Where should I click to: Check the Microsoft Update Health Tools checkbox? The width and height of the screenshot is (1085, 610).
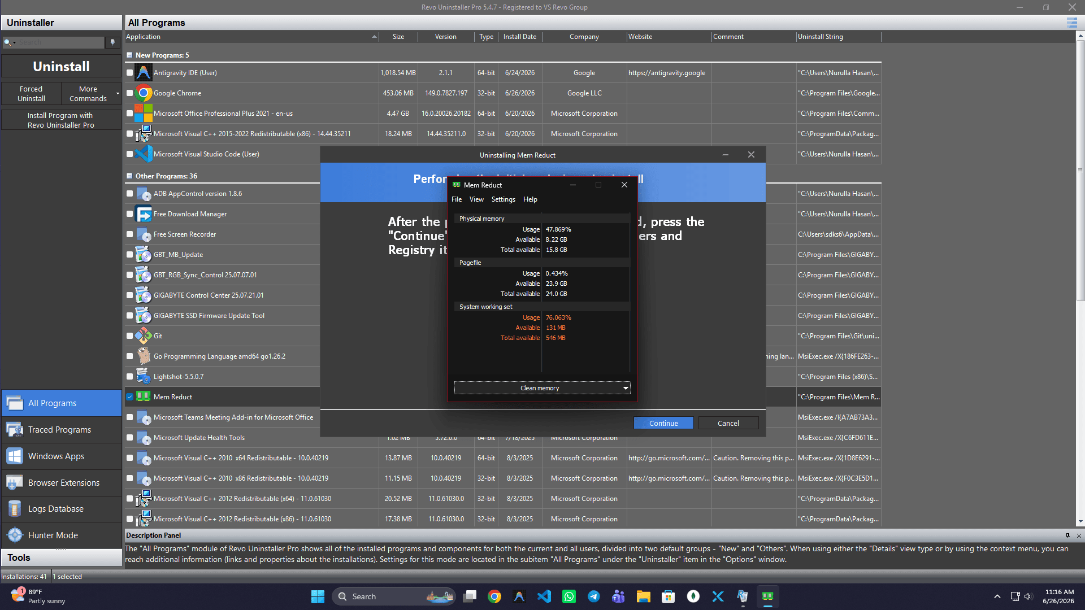130,438
